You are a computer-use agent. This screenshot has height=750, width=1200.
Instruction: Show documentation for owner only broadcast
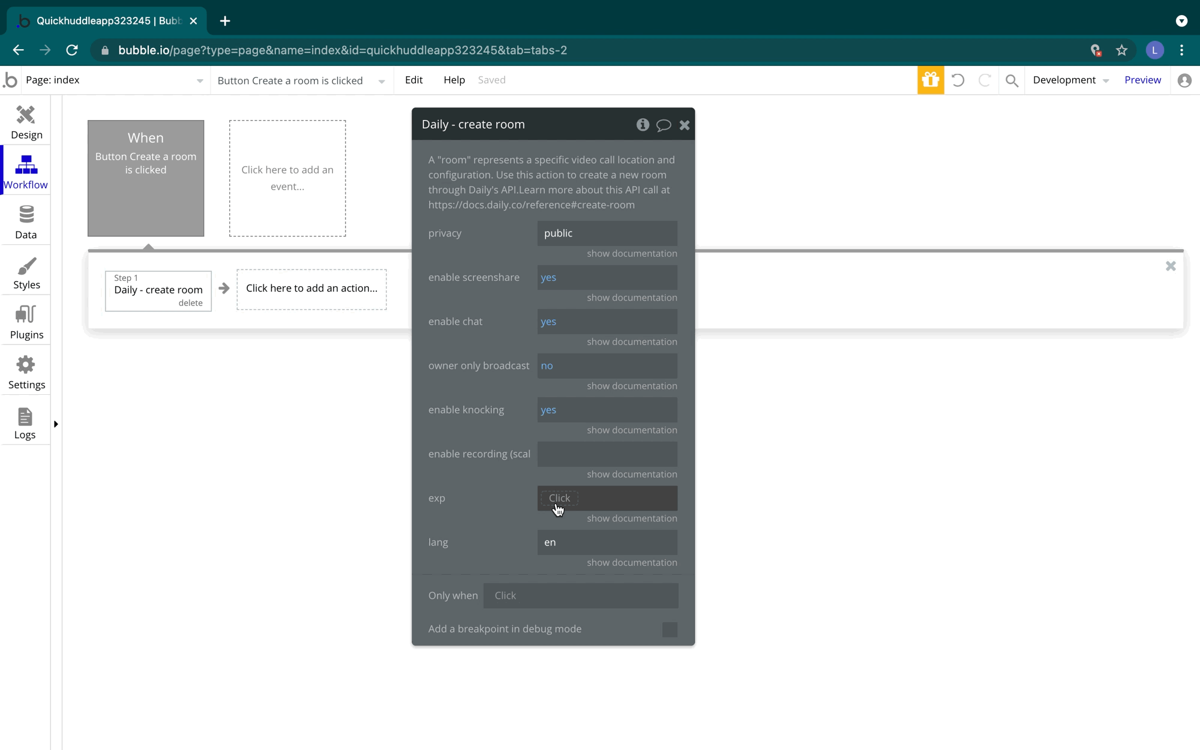(632, 386)
